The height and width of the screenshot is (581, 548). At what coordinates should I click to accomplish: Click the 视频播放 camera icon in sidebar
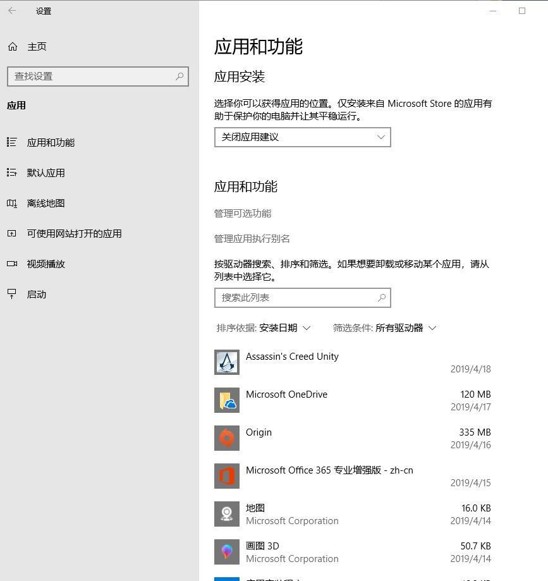pyautogui.click(x=12, y=264)
